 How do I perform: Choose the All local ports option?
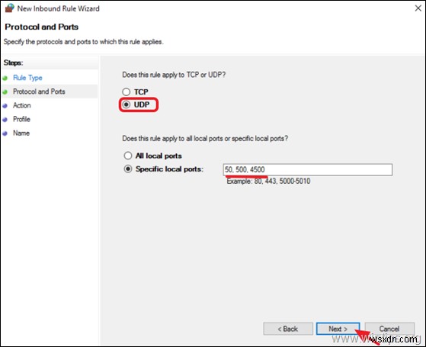128,156
